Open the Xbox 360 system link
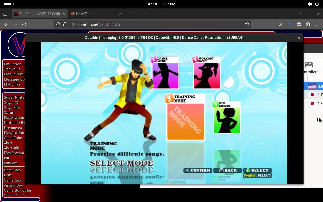This screenshot has height=202, width=323. pyautogui.click(x=11, y=148)
